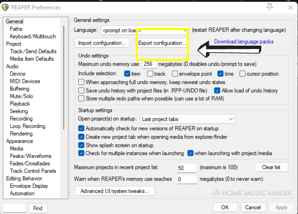Open Media Item Defaults page
This screenshot has width=298, height=214.
click(x=31, y=59)
